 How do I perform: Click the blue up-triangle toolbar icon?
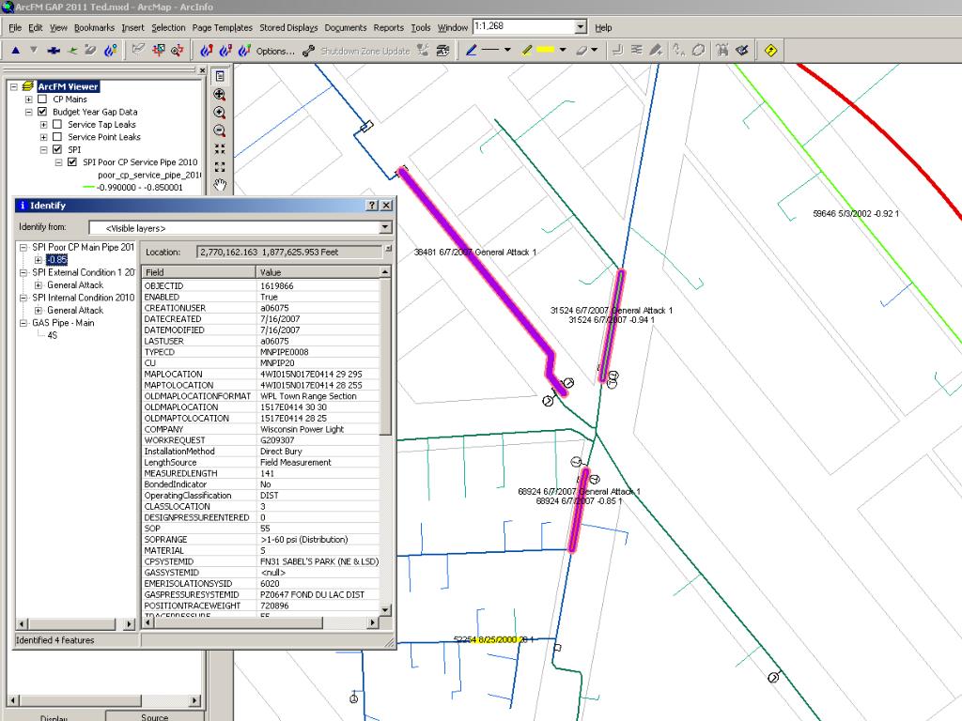[x=16, y=51]
